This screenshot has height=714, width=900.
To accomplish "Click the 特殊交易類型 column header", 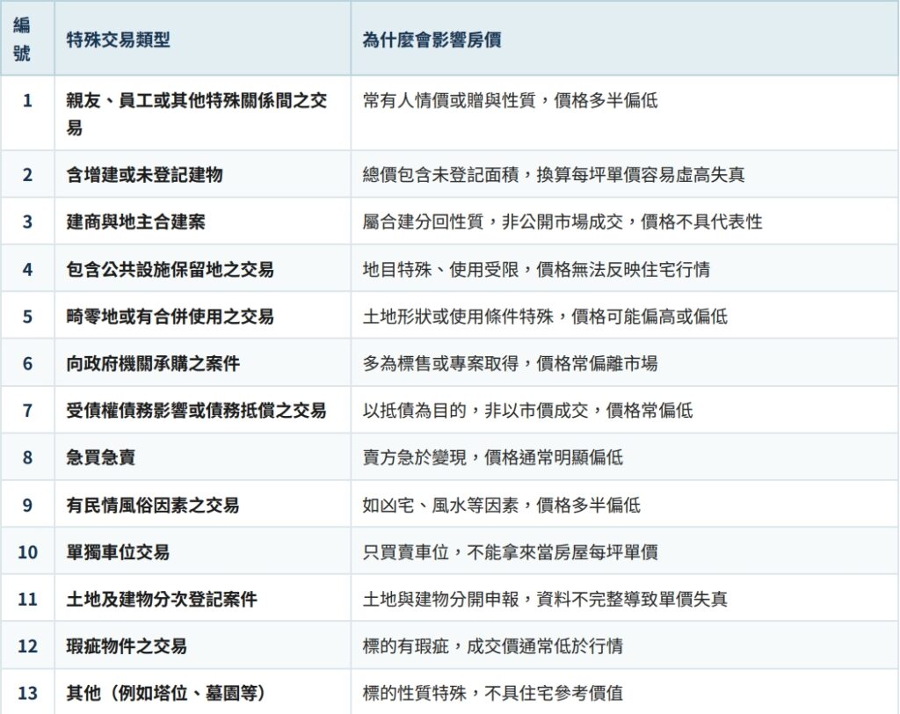I will tap(203, 39).
